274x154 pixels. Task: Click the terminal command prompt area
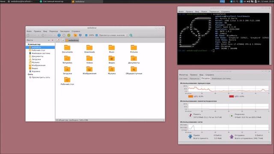(x=214, y=50)
